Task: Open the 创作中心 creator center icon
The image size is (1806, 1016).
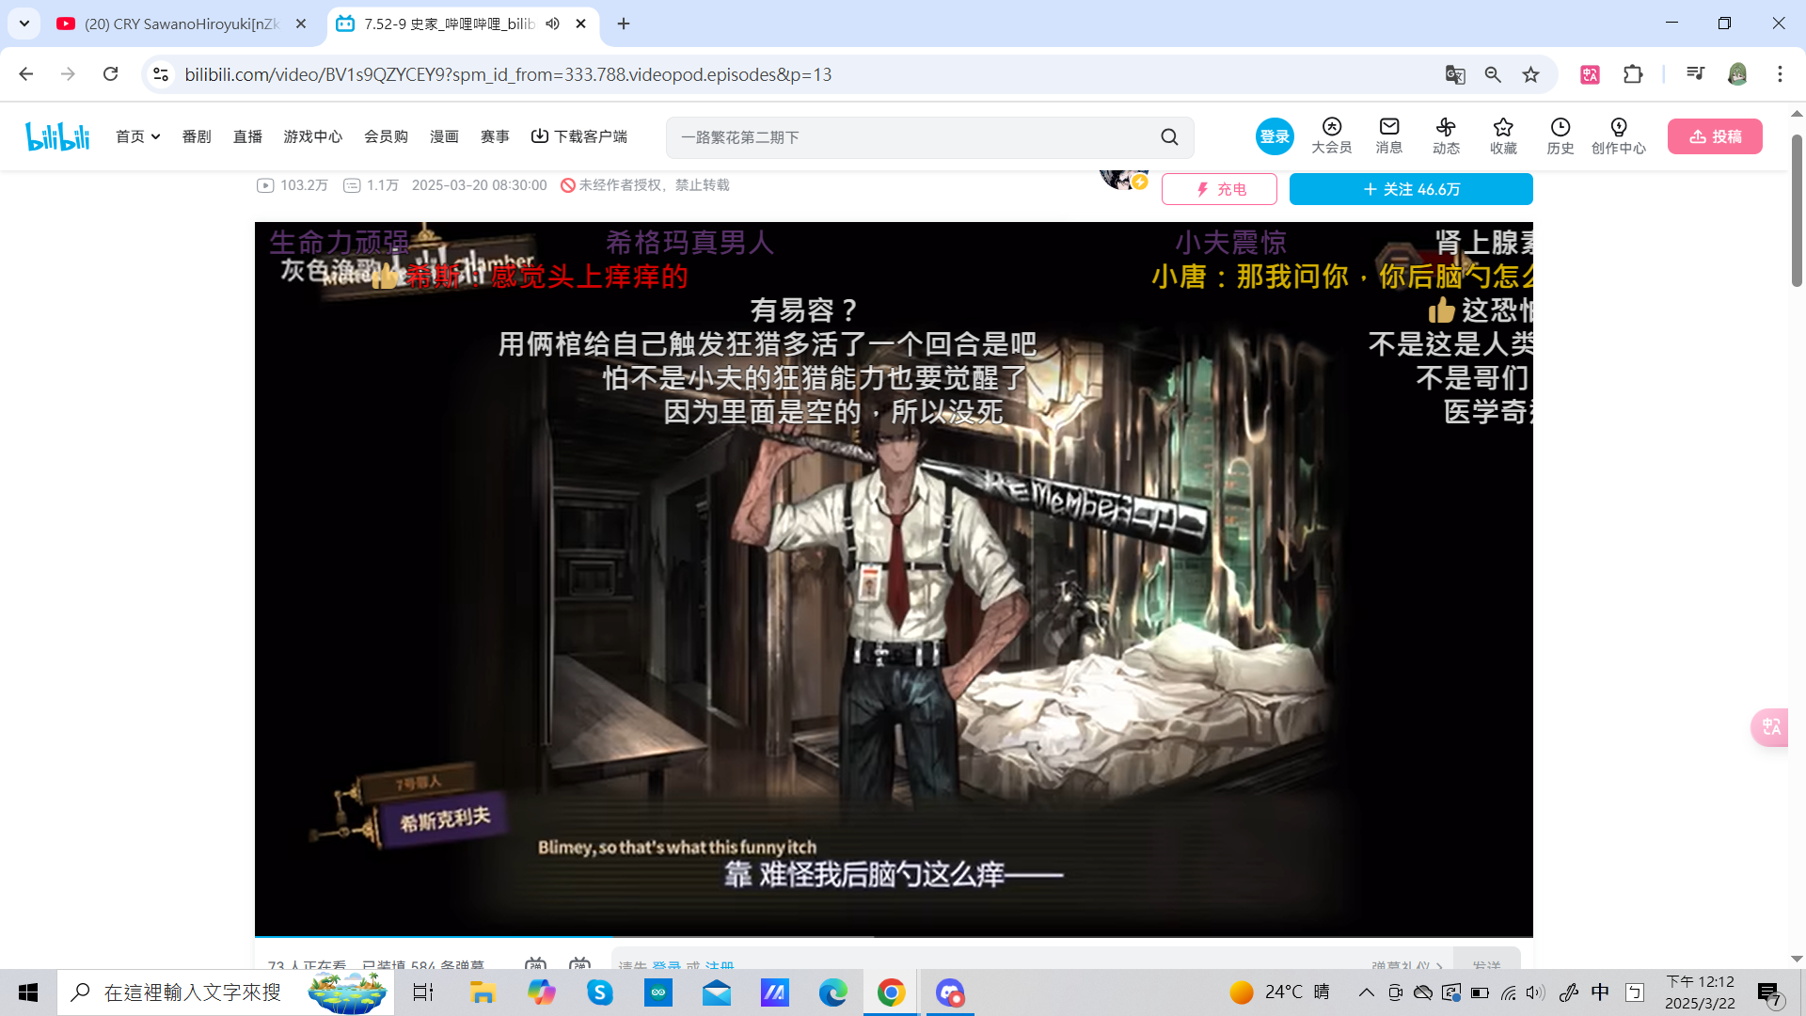Action: pyautogui.click(x=1619, y=136)
